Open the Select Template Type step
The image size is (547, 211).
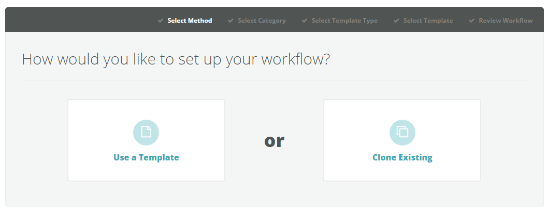point(344,21)
